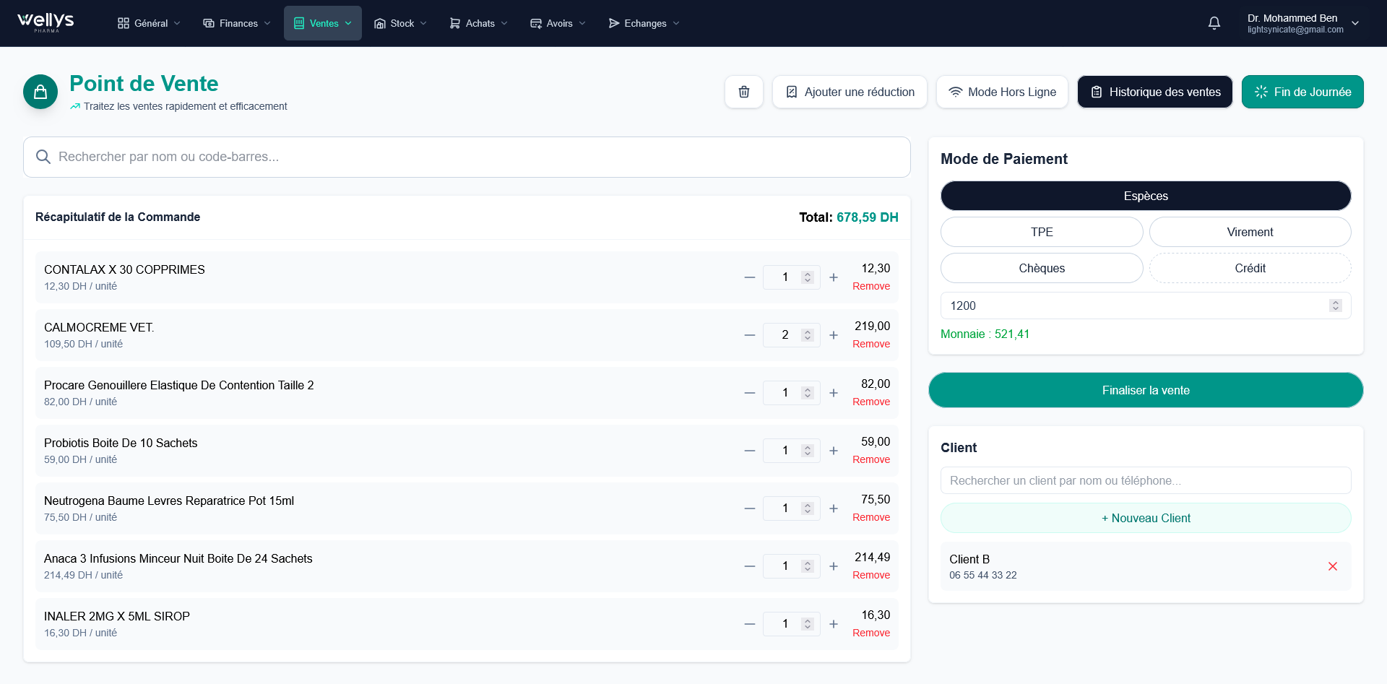Click the Mode Hors Ligne wifi button
The width and height of the screenshot is (1387, 684).
tap(1001, 92)
